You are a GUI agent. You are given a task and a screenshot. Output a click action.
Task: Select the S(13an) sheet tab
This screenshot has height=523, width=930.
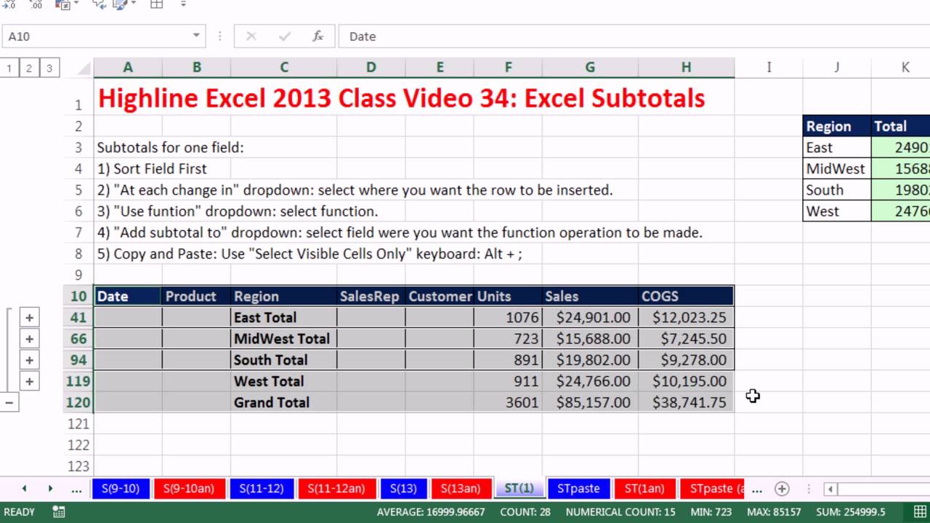point(461,489)
